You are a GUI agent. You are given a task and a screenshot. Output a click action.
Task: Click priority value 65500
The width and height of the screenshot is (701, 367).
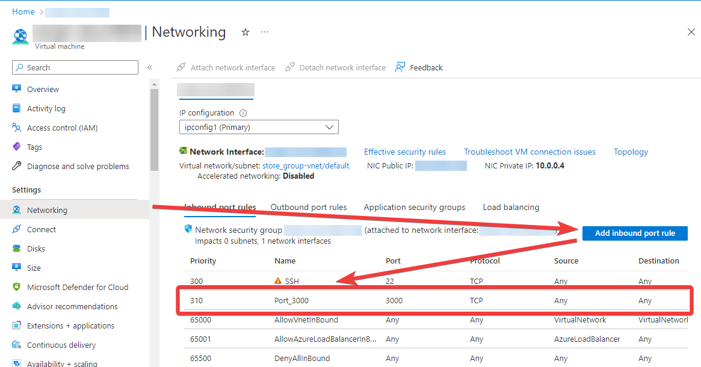200,358
